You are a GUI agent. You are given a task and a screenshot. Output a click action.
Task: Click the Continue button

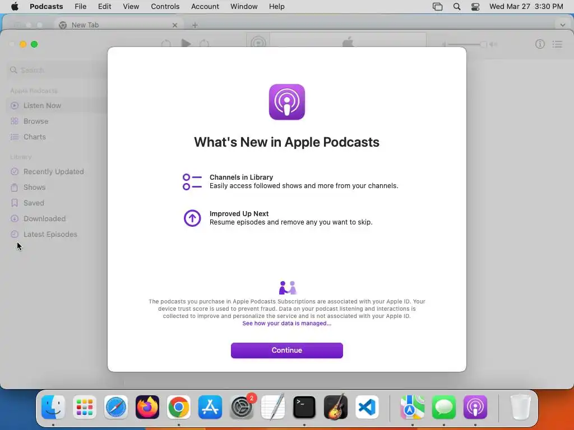(286, 350)
